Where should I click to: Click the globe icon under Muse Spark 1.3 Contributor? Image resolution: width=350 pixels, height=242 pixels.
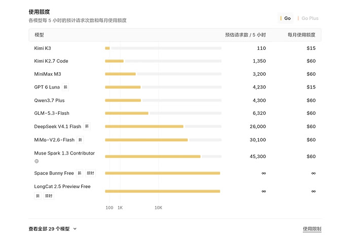click(37, 161)
